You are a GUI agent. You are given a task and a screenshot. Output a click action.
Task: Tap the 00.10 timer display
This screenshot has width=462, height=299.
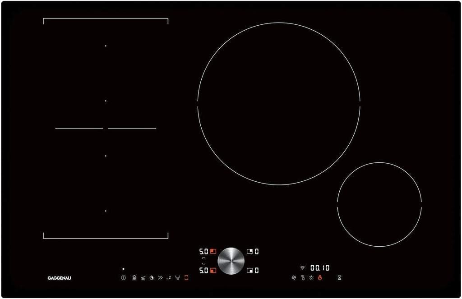click(319, 268)
